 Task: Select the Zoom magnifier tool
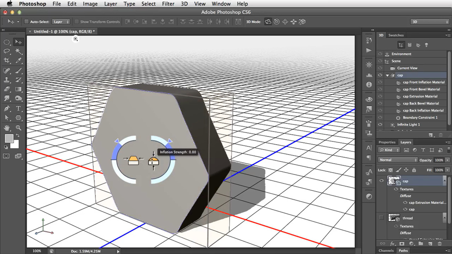point(19,128)
